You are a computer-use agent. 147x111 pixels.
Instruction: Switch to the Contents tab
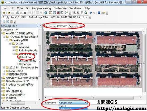50,26
